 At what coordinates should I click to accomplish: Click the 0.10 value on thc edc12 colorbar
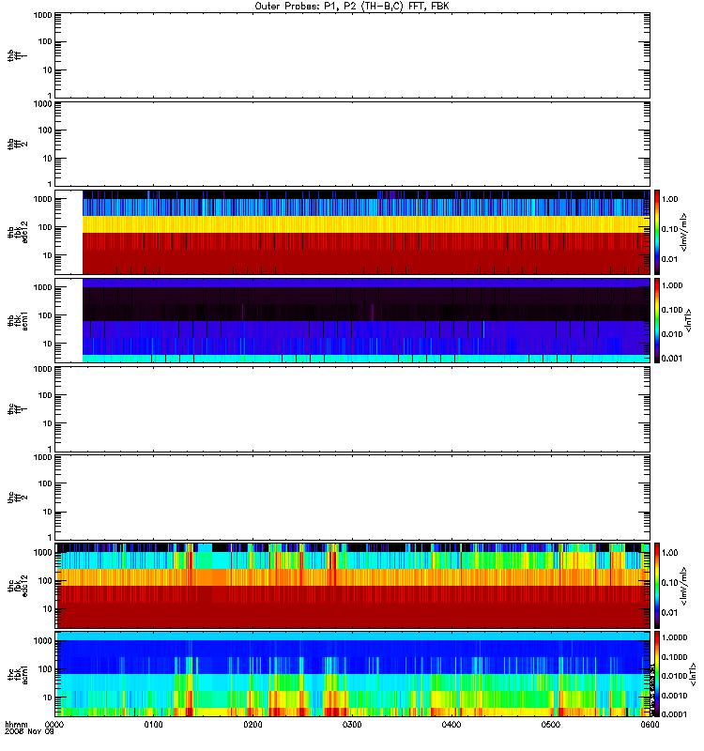[669, 583]
